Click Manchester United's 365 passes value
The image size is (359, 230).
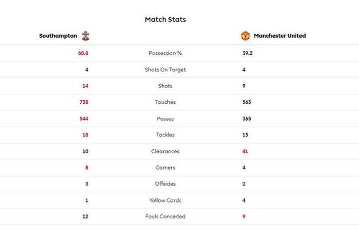pyautogui.click(x=247, y=118)
